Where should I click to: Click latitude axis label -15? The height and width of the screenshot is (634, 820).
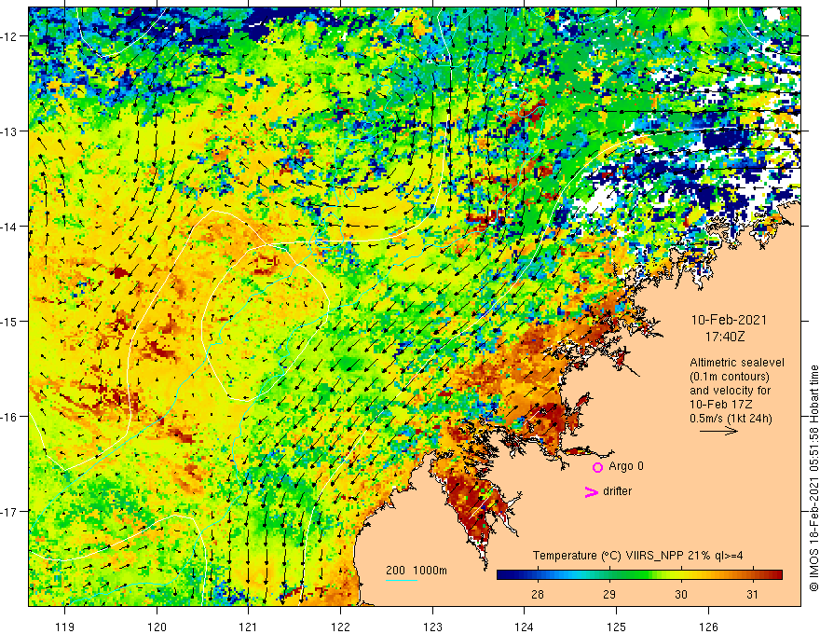[10, 321]
